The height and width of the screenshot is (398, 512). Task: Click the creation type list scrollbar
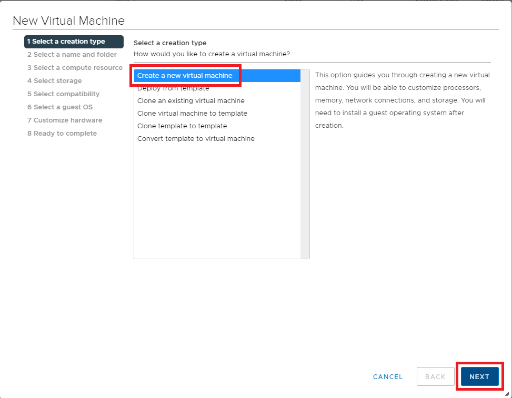coord(305,164)
